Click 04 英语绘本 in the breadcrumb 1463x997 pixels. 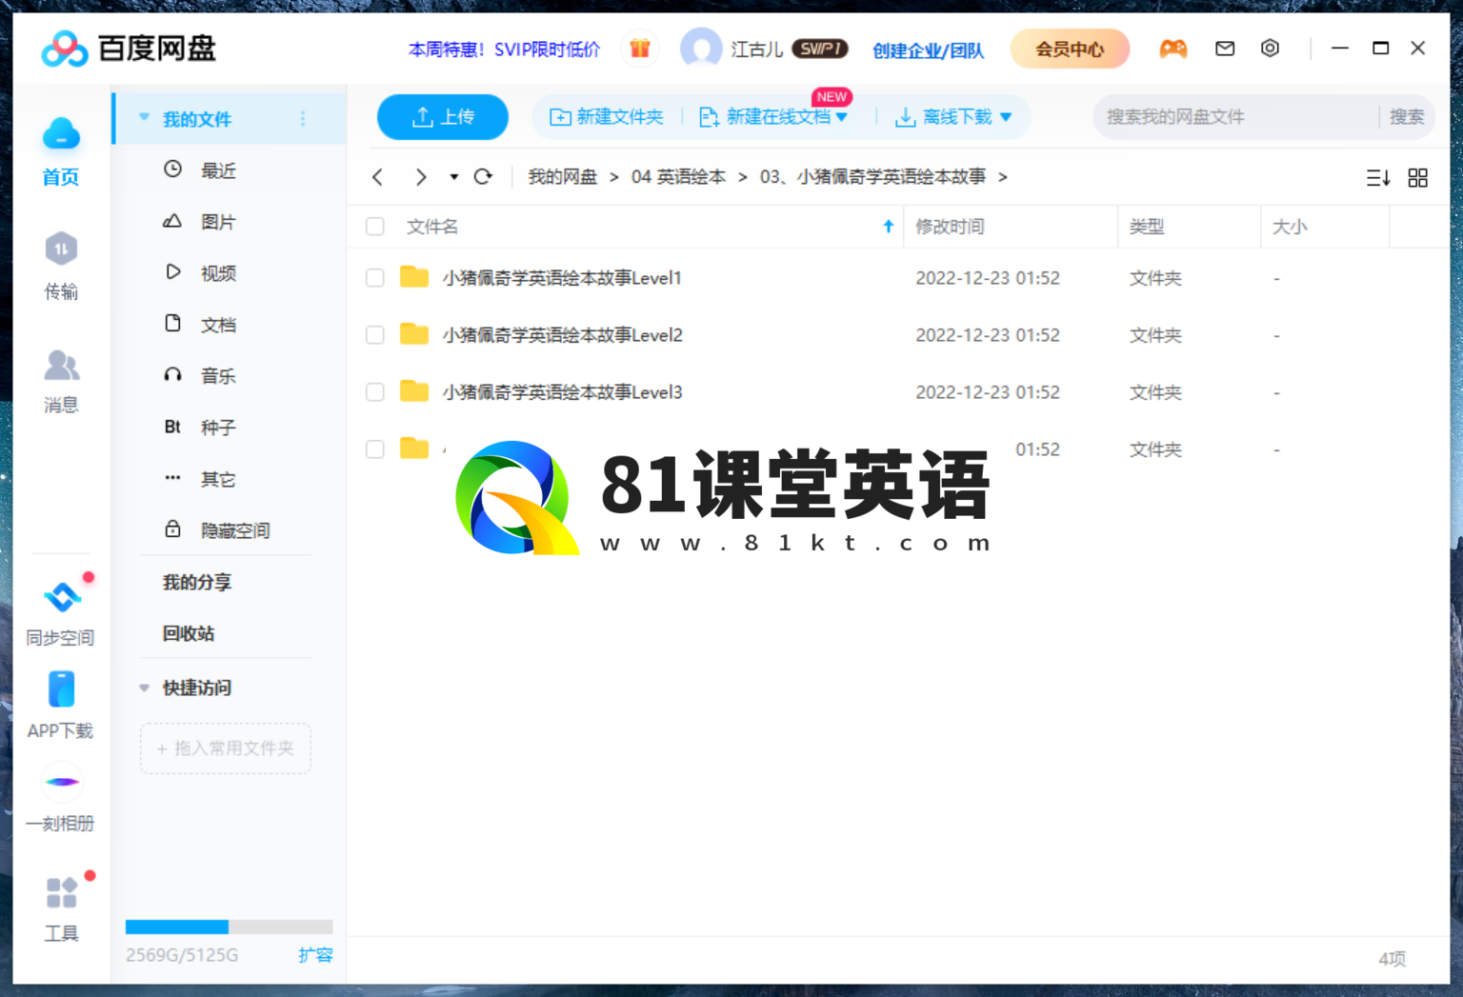coord(678,177)
